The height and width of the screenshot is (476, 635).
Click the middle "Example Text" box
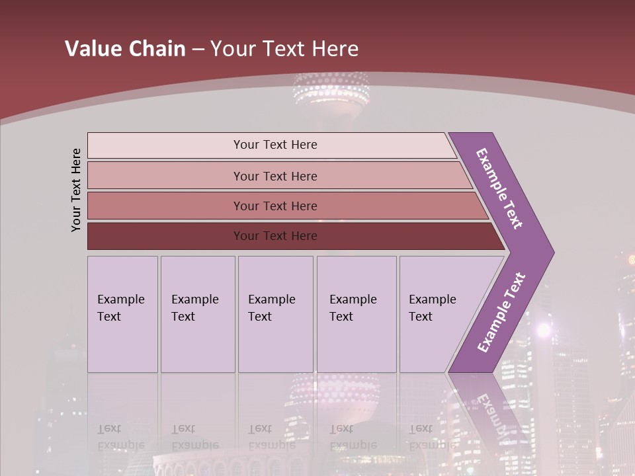coord(275,314)
